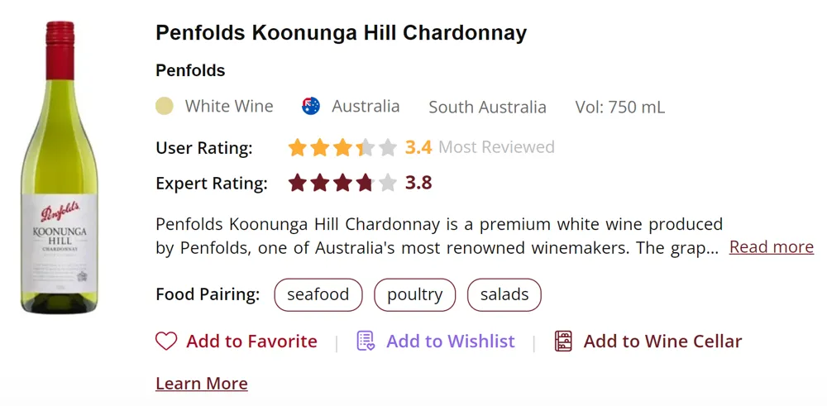Click the Penfolds winery name
Image resolution: width=827 pixels, height=406 pixels.
click(x=190, y=70)
